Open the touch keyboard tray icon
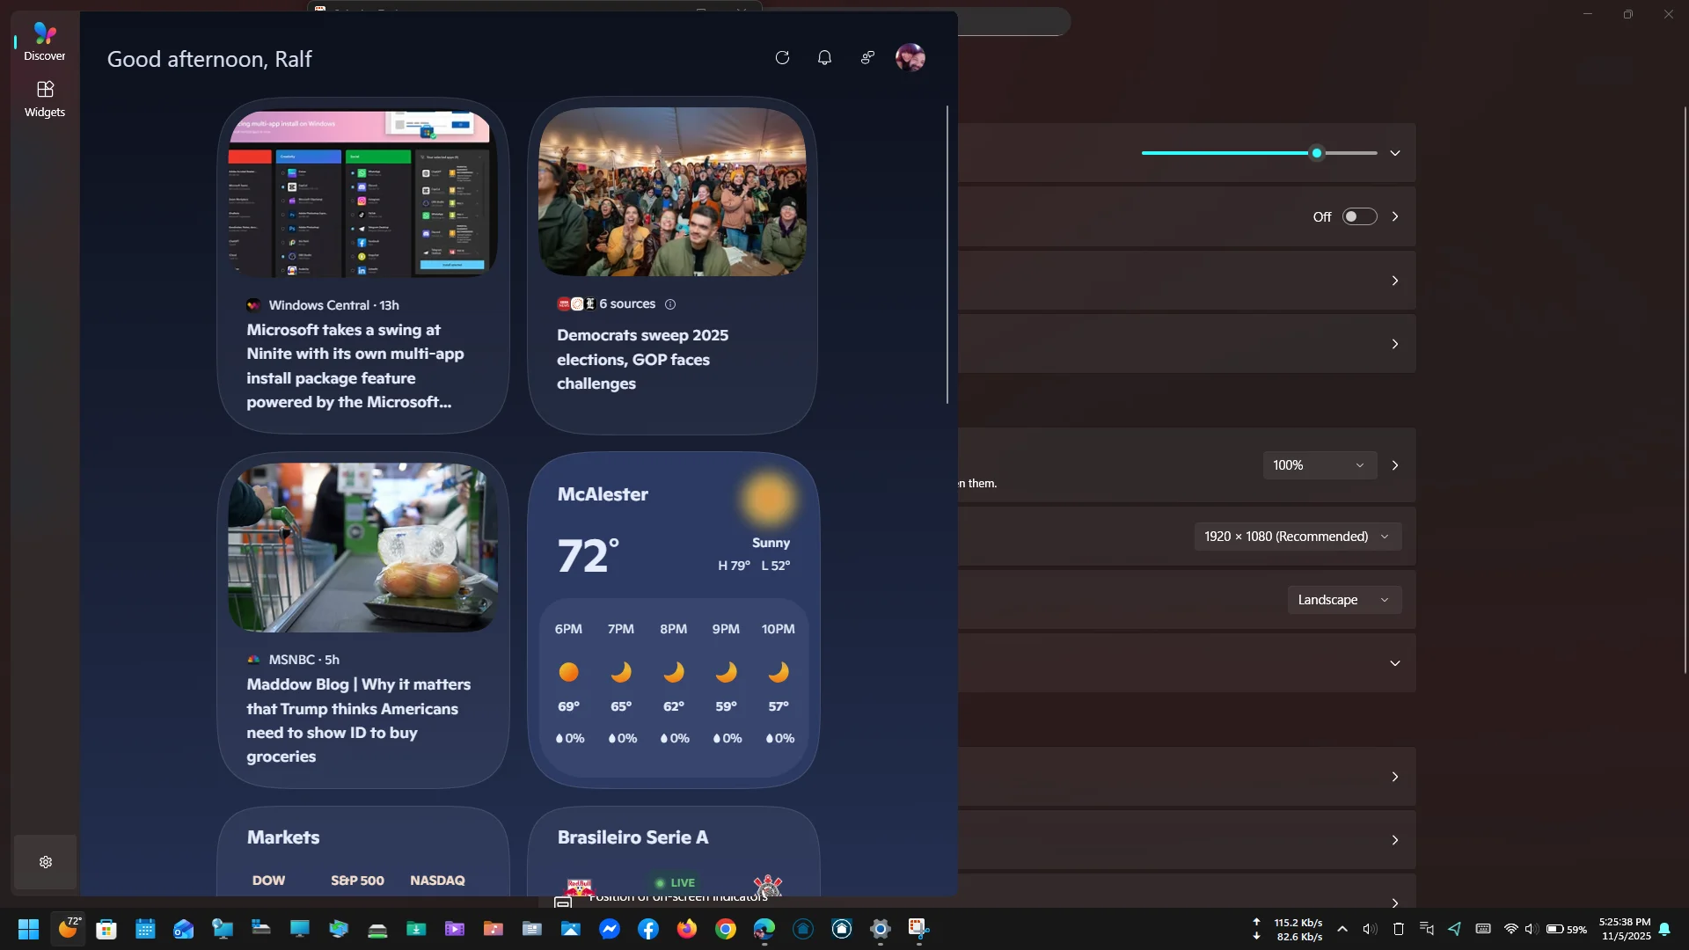The width and height of the screenshot is (1689, 950). point(1483,929)
